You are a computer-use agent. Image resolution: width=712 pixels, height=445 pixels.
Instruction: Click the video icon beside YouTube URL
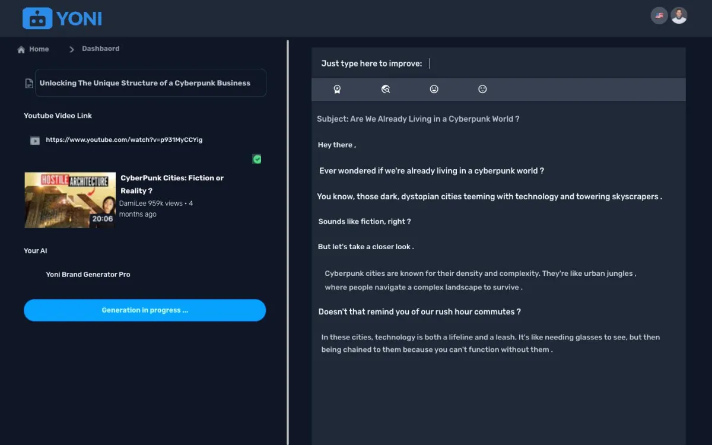coord(35,141)
